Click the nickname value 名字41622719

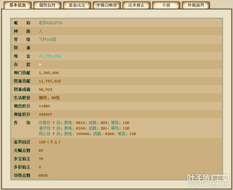50,23
